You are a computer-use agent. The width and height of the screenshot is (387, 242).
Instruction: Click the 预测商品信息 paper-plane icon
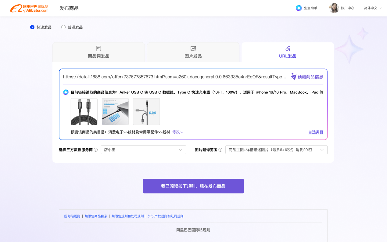pyautogui.click(x=293, y=77)
